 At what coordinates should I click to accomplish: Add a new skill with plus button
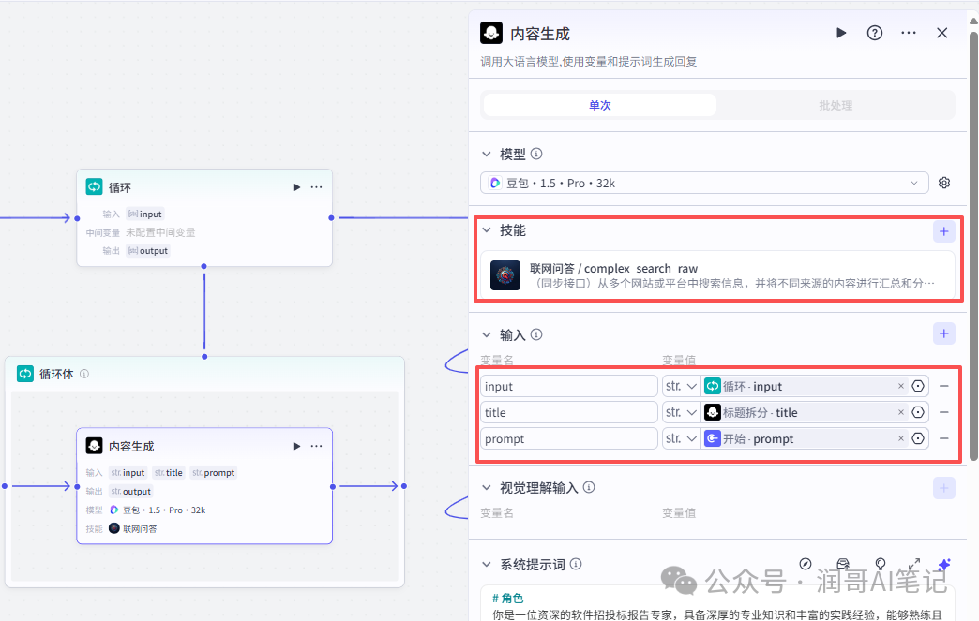tap(944, 232)
